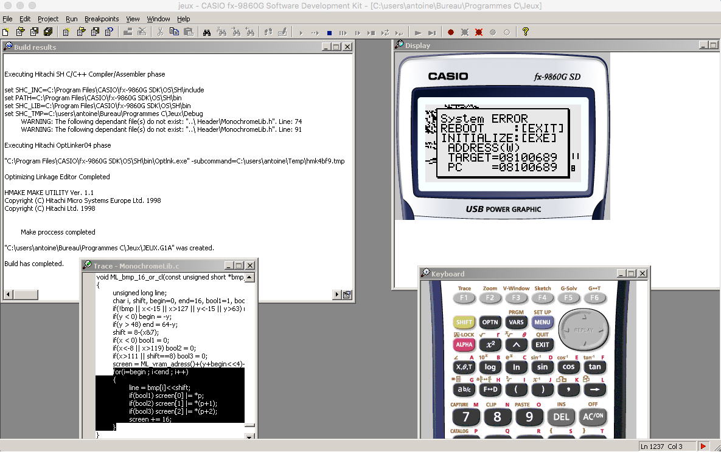Click the Save file calculator icon with floppy
The height and width of the screenshot is (452, 721).
point(95,32)
